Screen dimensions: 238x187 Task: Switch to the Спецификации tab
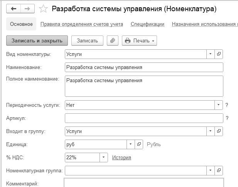[x=147, y=24]
